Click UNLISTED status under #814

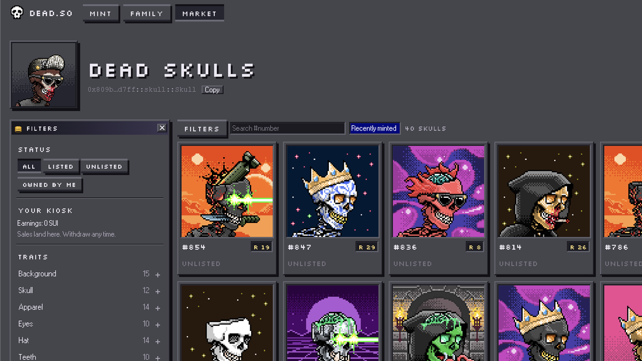(518, 264)
